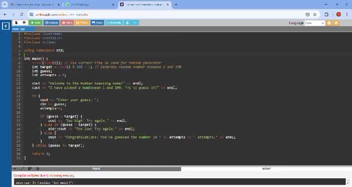Go back with the browser back arrow
The image size is (352, 187).
pos(5,15)
